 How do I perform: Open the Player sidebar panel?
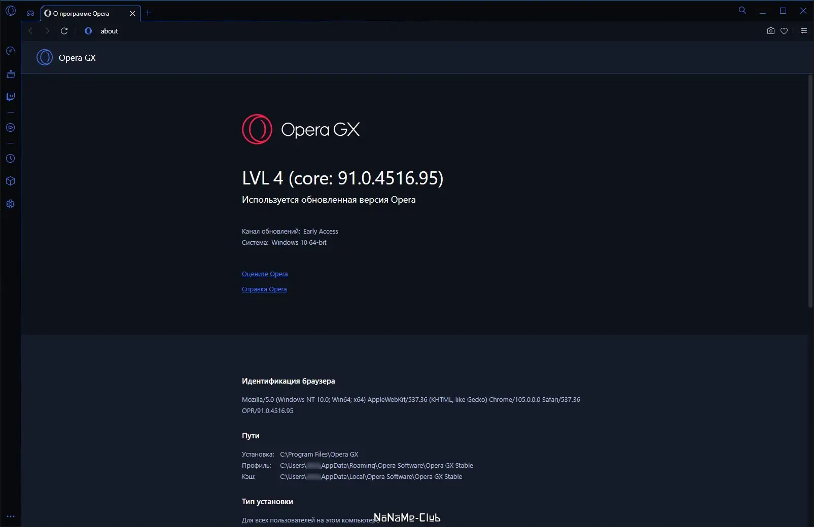click(11, 128)
